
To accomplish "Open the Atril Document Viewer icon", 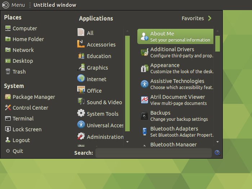I will coord(144,100).
